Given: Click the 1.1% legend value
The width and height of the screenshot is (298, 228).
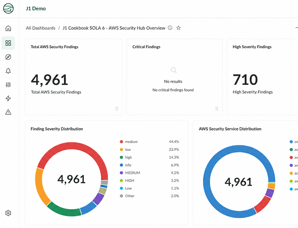Looking at the screenshot, I should click(x=175, y=188).
